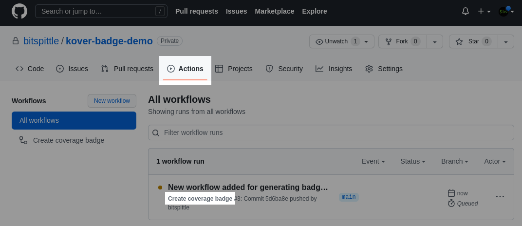Click the Fork button

click(403, 41)
